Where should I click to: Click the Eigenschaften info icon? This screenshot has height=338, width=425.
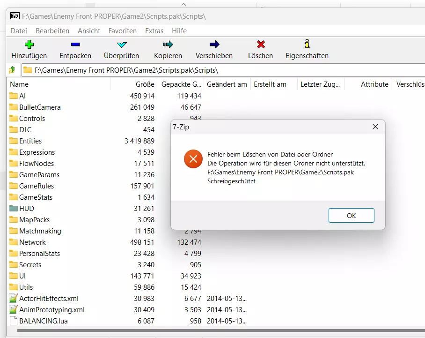click(x=307, y=44)
